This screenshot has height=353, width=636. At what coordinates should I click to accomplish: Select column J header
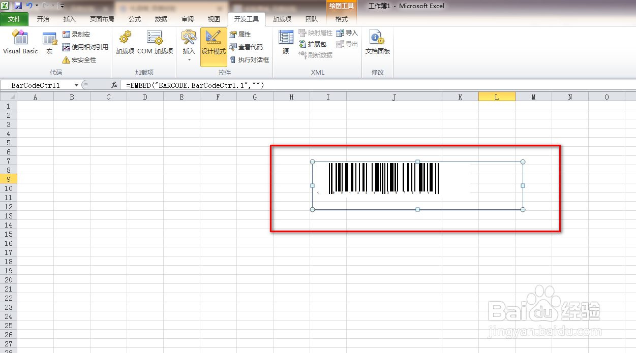[394, 97]
